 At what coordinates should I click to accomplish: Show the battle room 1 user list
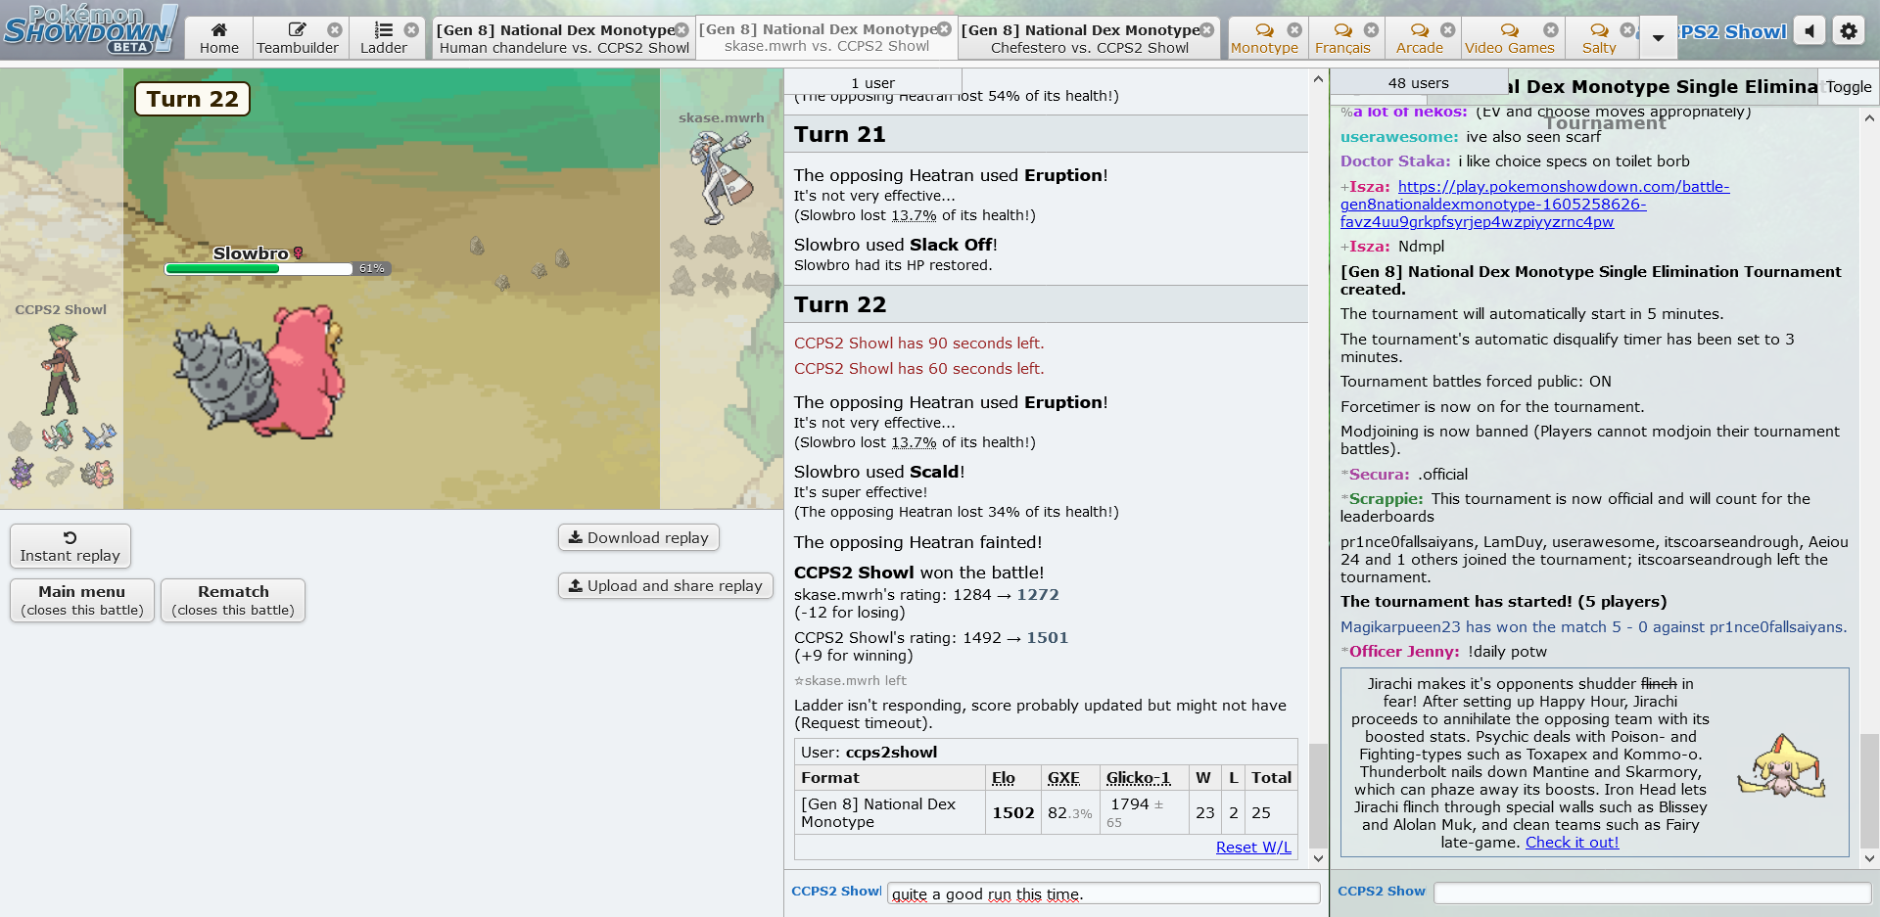tap(872, 82)
